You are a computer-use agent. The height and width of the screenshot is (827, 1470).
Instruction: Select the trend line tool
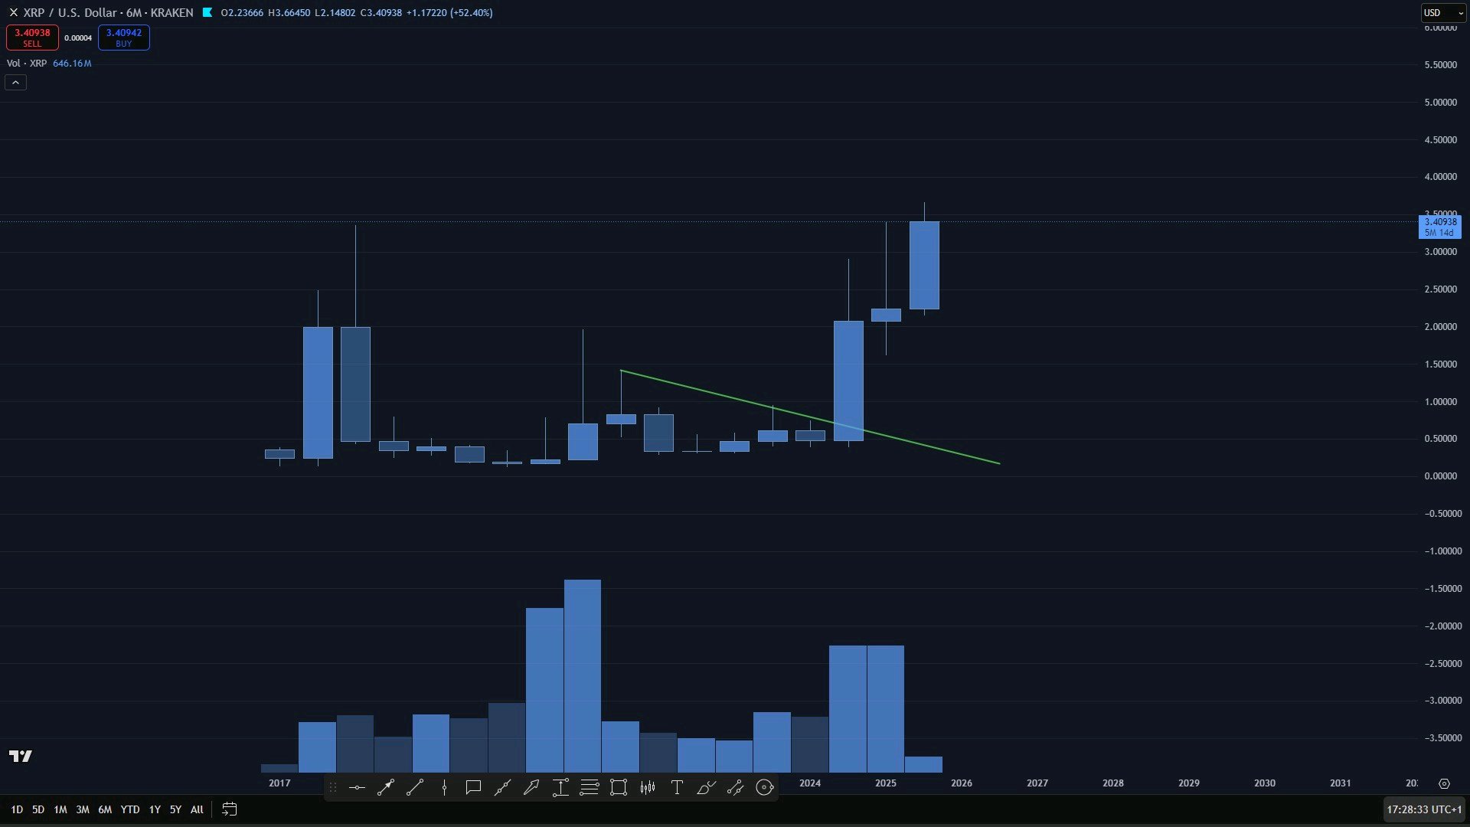(x=415, y=787)
